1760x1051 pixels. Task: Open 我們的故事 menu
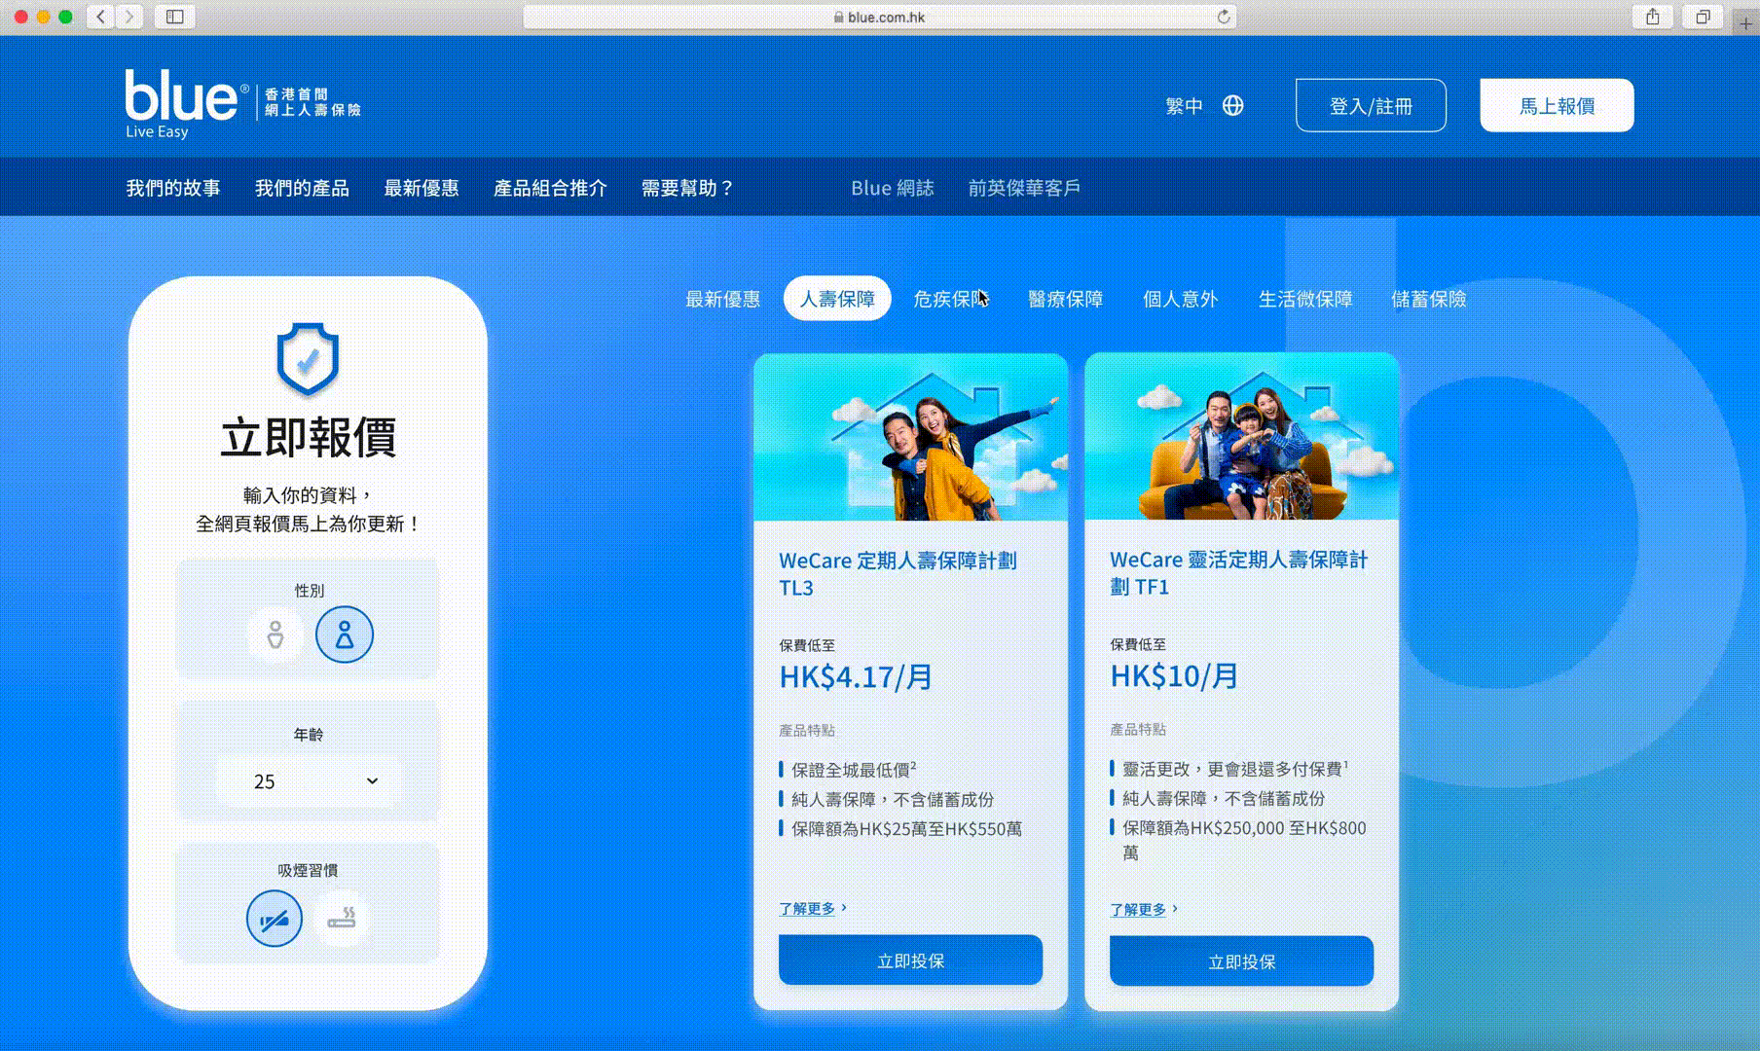(173, 188)
